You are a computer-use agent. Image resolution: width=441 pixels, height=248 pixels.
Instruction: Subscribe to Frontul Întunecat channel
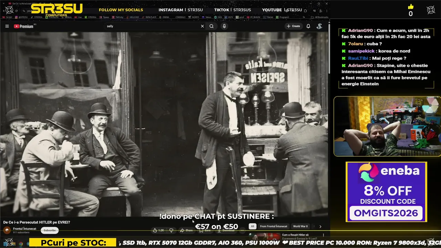point(50,230)
